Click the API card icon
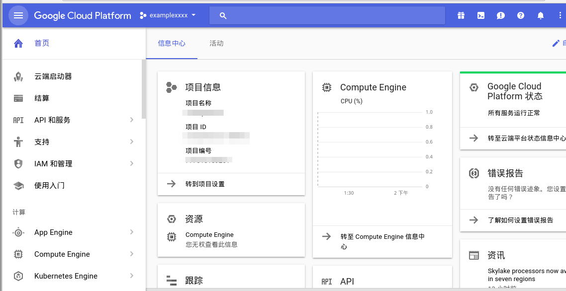 click(x=327, y=282)
